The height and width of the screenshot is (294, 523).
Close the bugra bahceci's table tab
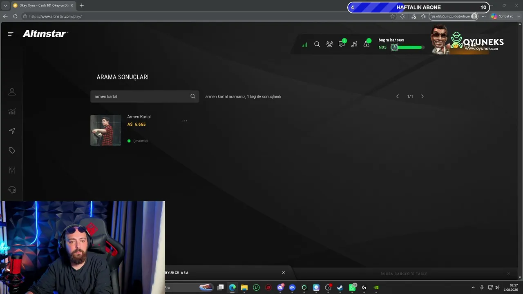tap(509, 274)
